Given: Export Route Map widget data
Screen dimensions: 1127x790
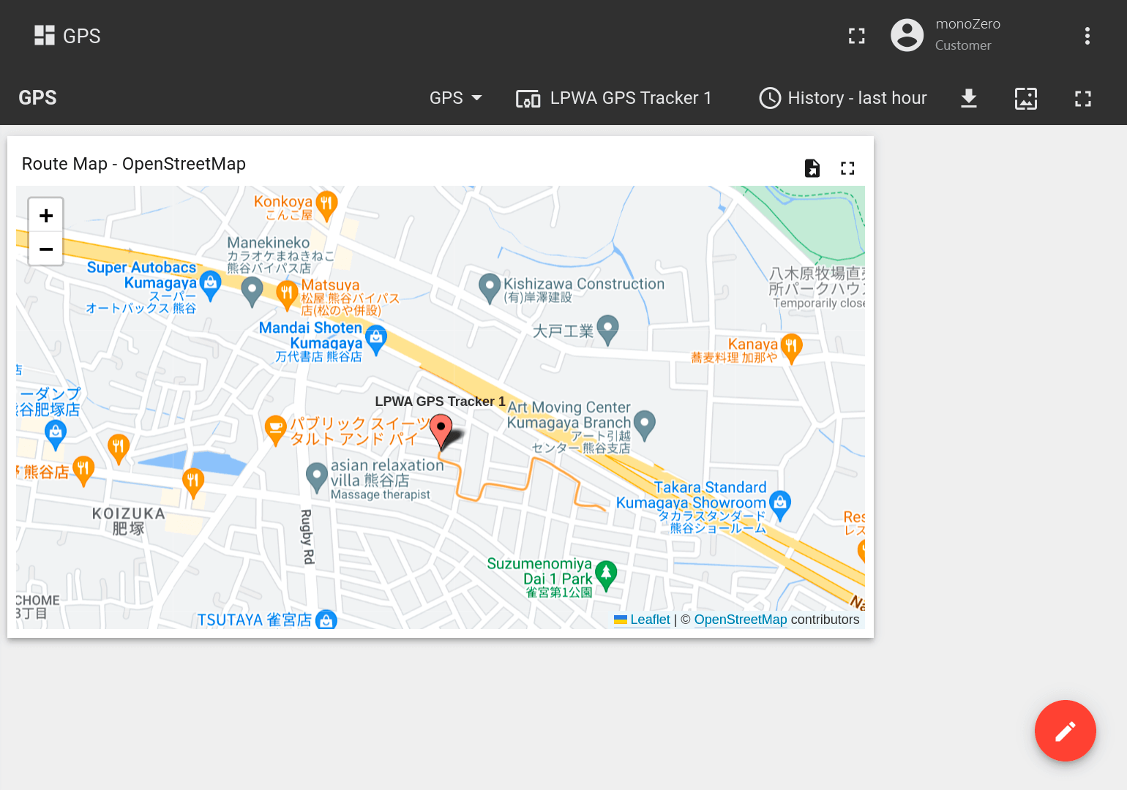Looking at the screenshot, I should (x=812, y=168).
